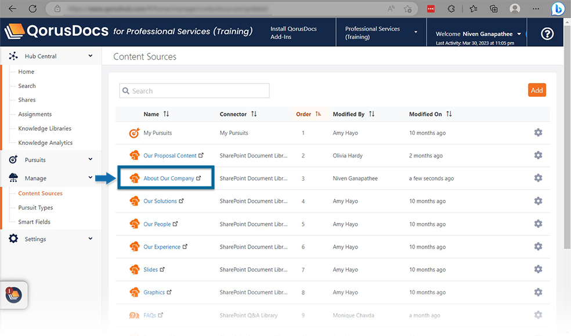The image size is (571, 336).
Task: Open the Our Proposal Content link
Action: (169, 156)
